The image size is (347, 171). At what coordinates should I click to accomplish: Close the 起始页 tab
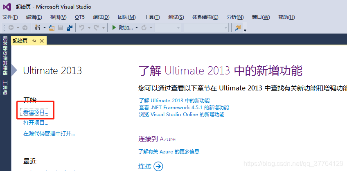42,40
